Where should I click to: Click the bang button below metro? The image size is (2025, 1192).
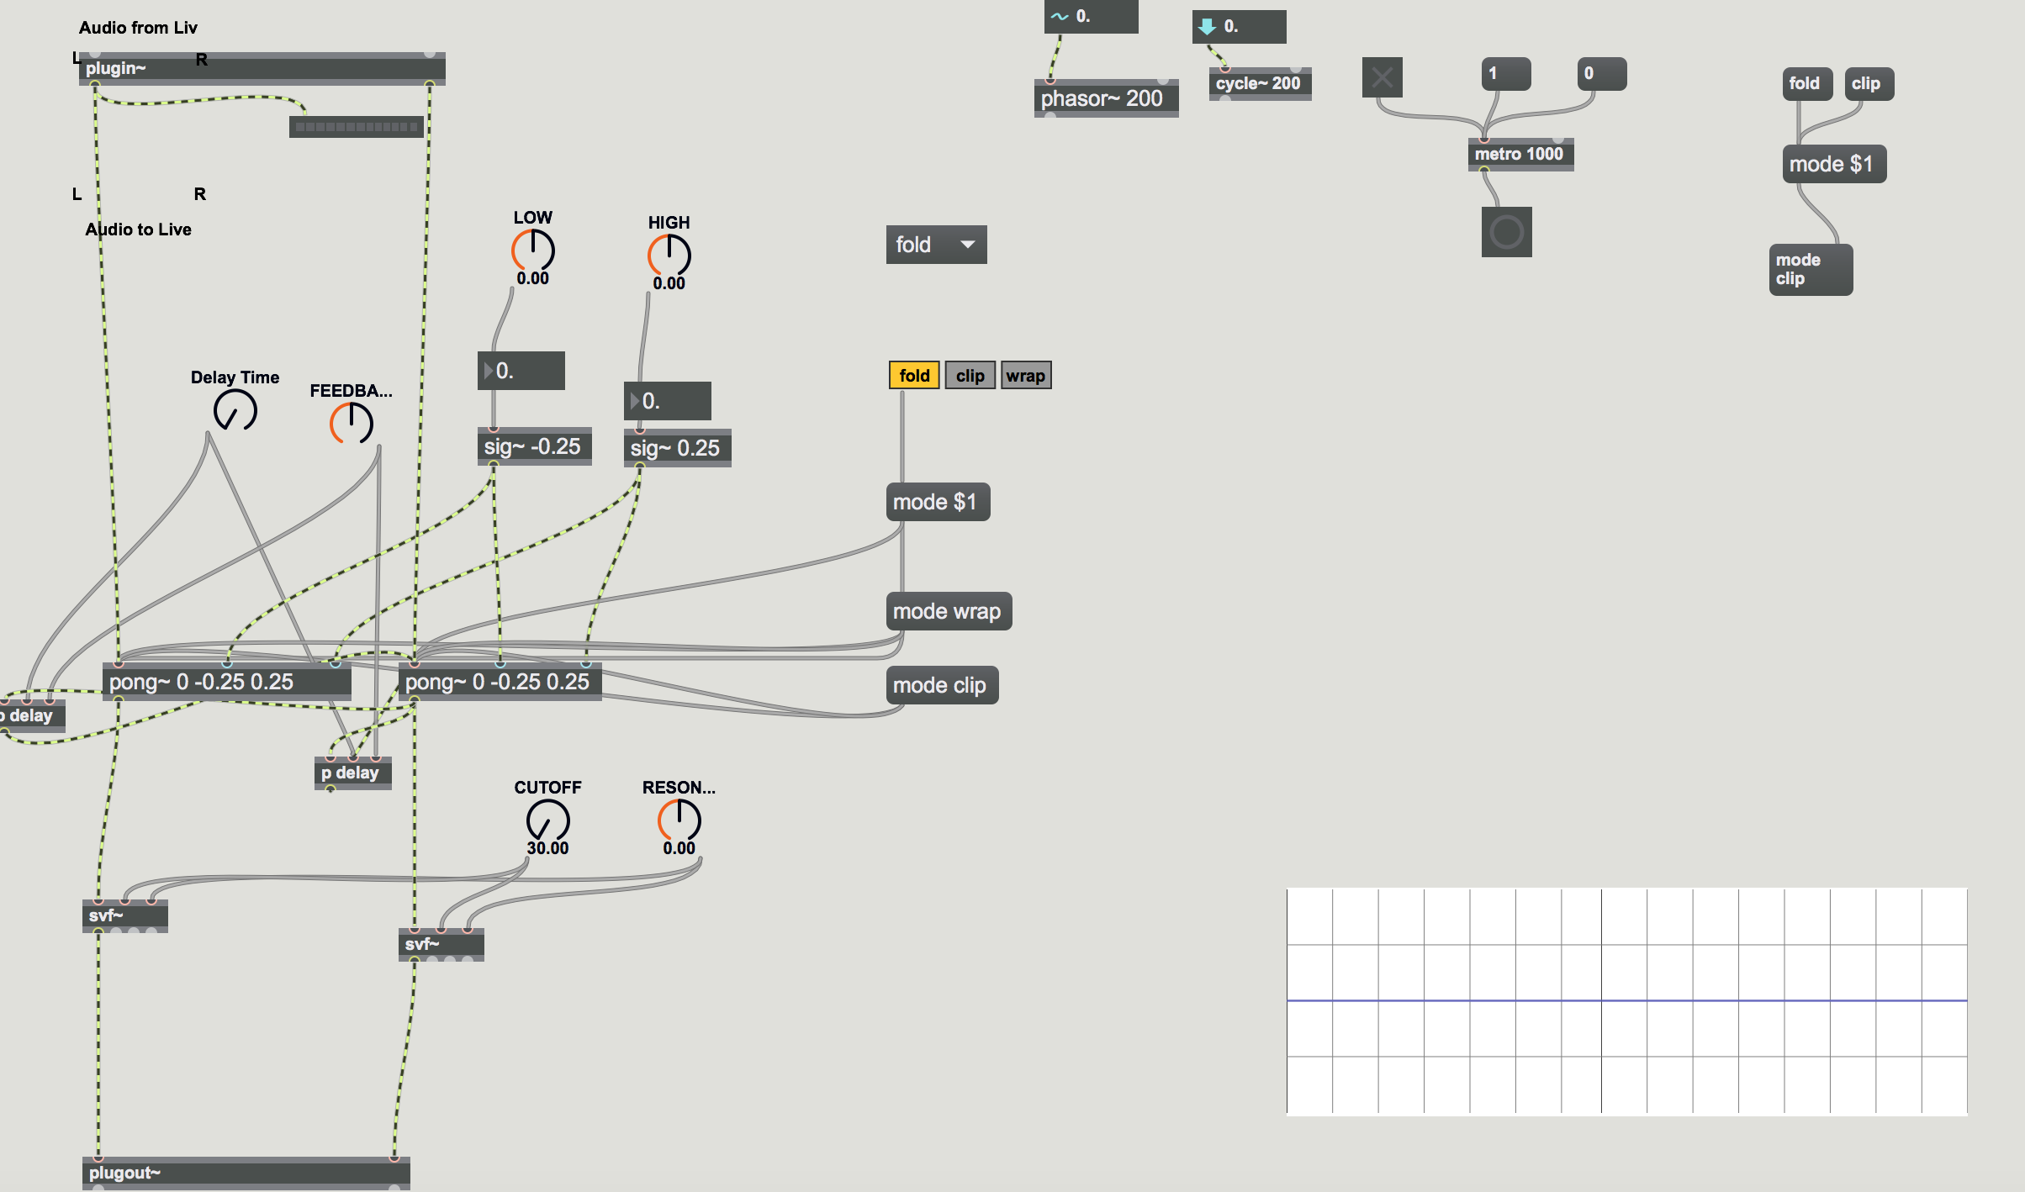(1506, 232)
